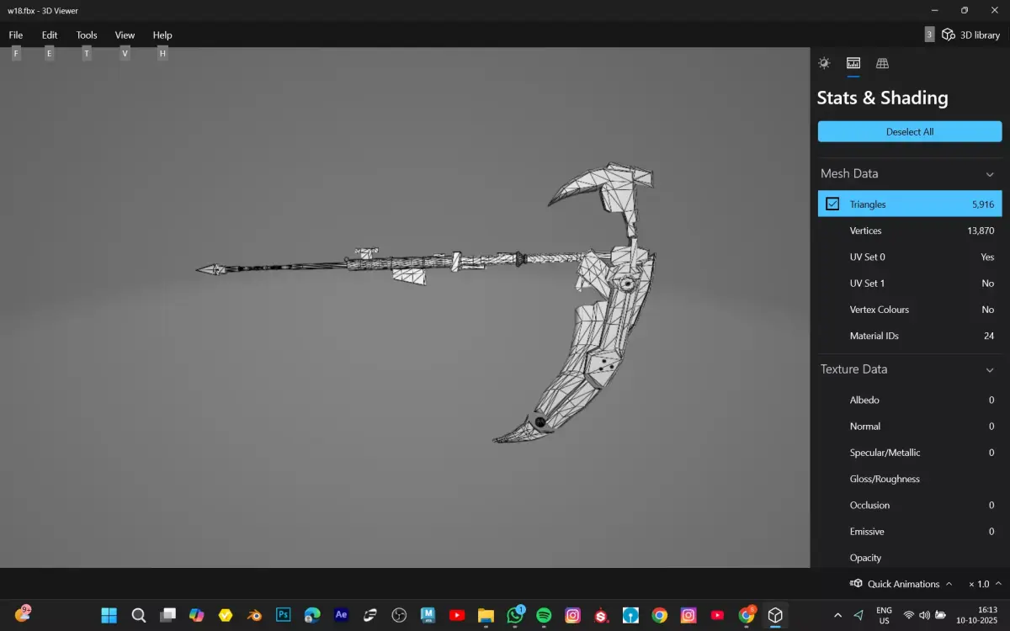1010x631 pixels.
Task: Open File Explorer from the taskbar
Action: [486, 615]
